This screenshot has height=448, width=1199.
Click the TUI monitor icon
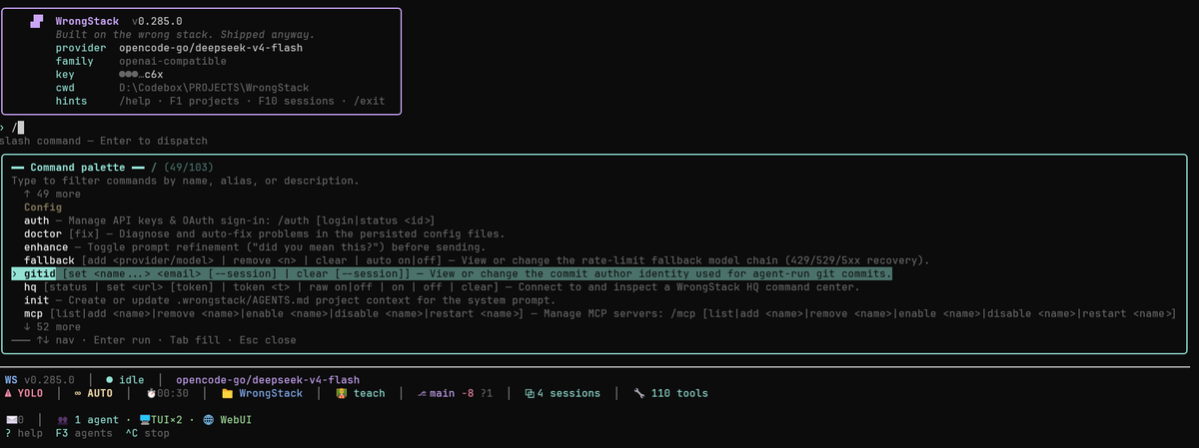tap(145, 420)
